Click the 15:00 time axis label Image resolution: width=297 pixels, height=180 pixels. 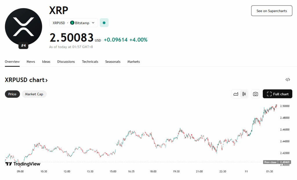point(113,172)
